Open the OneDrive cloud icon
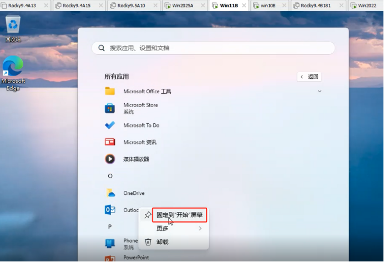 pyautogui.click(x=110, y=193)
